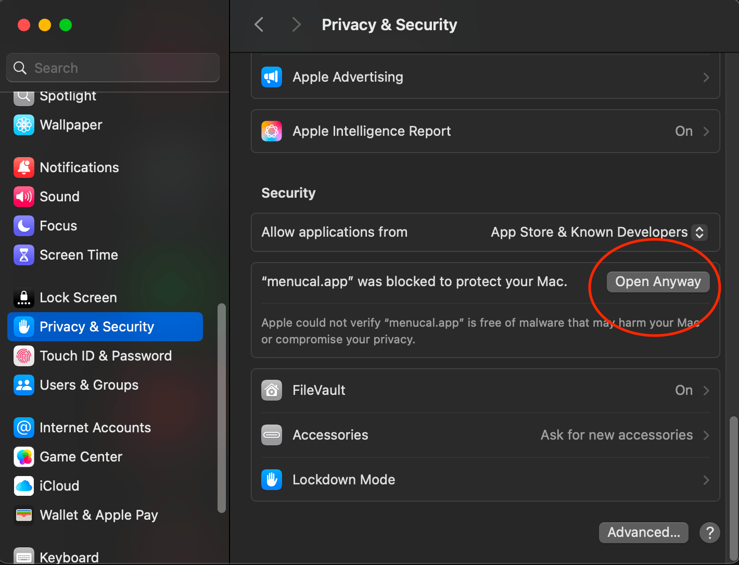739x565 pixels.
Task: Click the "Apple Advertising" row label
Action: pyautogui.click(x=348, y=77)
